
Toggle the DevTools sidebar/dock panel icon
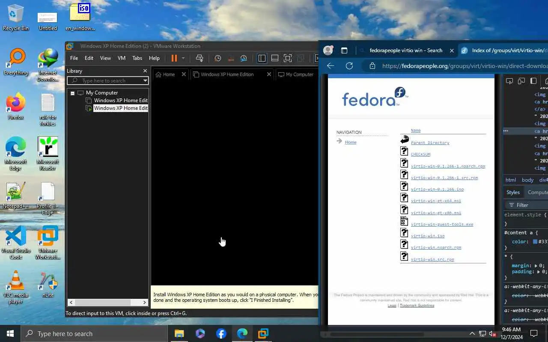coord(533,81)
